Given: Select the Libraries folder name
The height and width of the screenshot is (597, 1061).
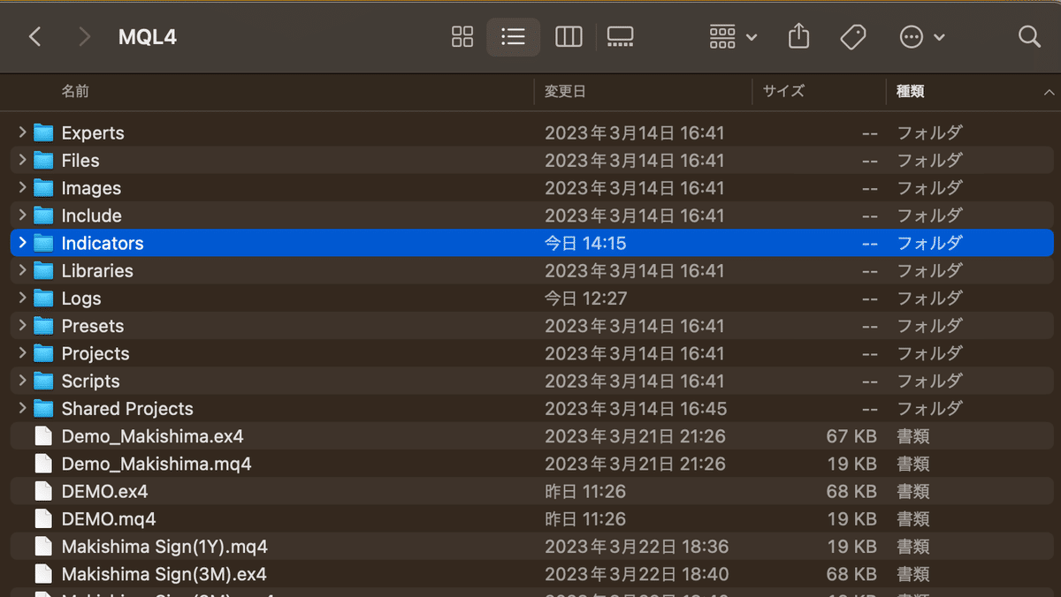Looking at the screenshot, I should click(97, 271).
